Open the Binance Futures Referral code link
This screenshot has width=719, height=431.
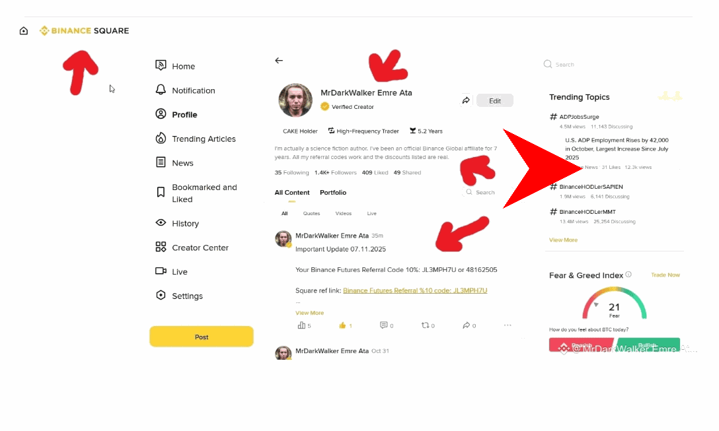(415, 290)
